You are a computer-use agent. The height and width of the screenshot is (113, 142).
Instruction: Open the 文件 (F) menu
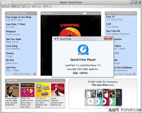5,7
